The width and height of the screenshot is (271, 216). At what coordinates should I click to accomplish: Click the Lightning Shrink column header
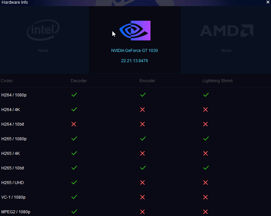[x=218, y=81]
